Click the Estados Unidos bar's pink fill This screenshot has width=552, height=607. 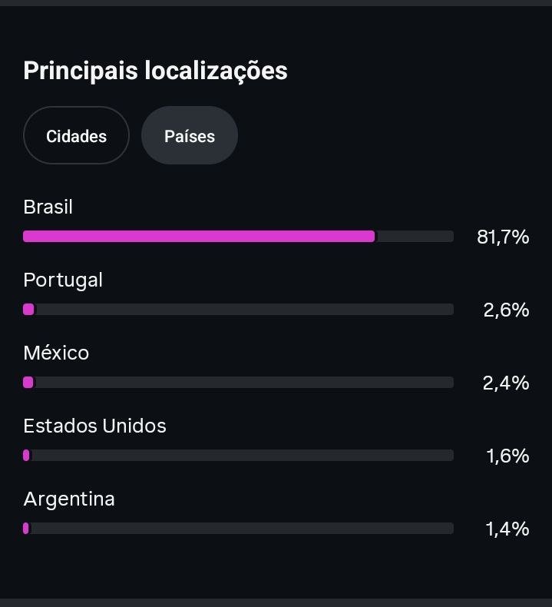(26, 456)
